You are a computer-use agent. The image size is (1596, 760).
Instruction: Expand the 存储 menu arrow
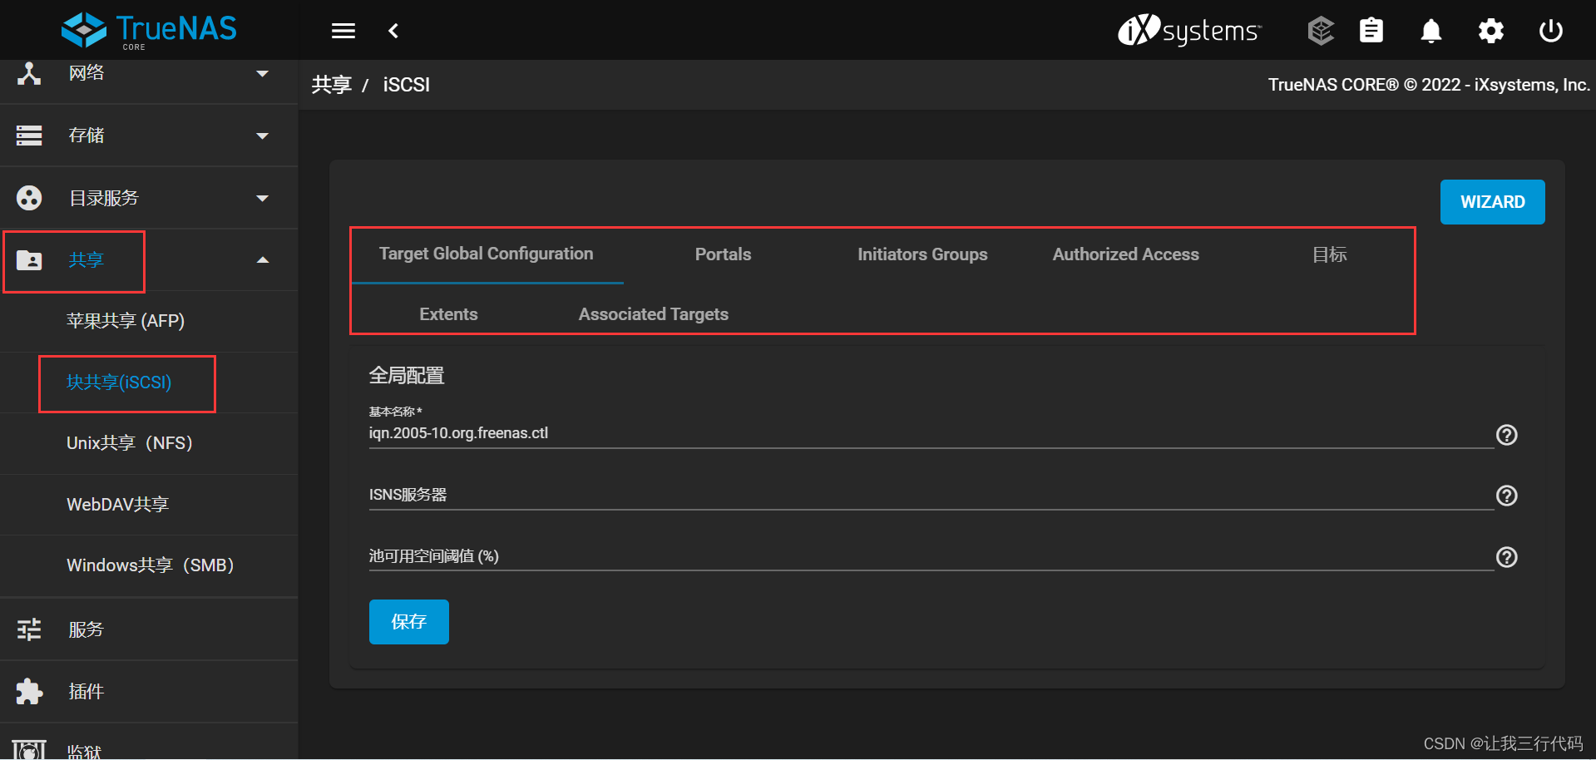tap(263, 136)
